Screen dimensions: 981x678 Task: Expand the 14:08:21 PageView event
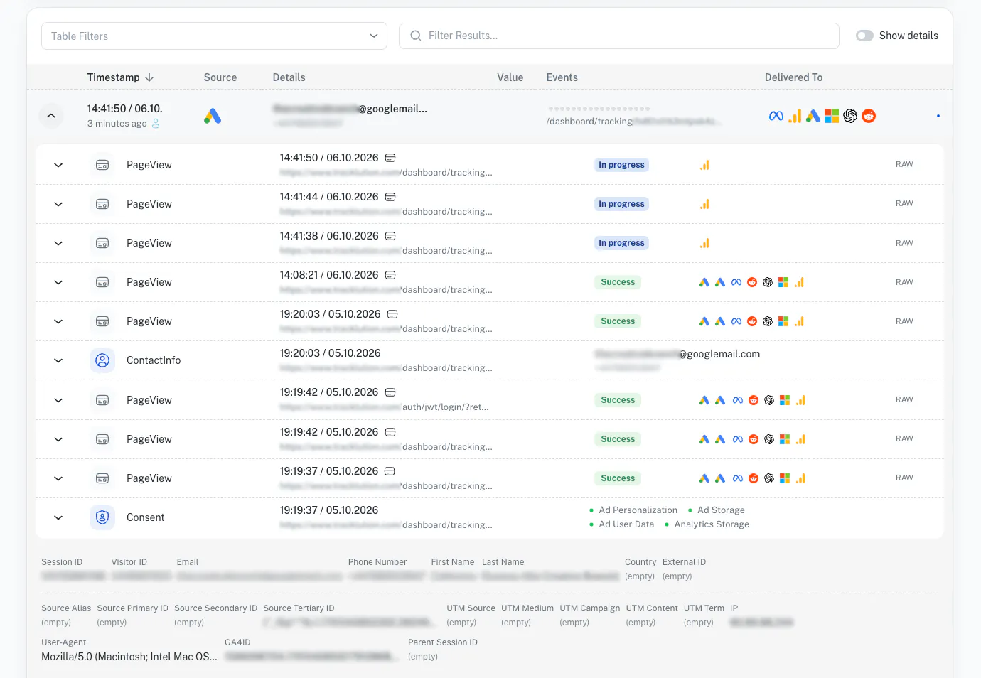[x=58, y=282]
